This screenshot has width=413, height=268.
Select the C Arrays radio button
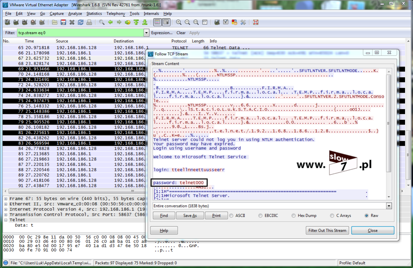click(332, 216)
